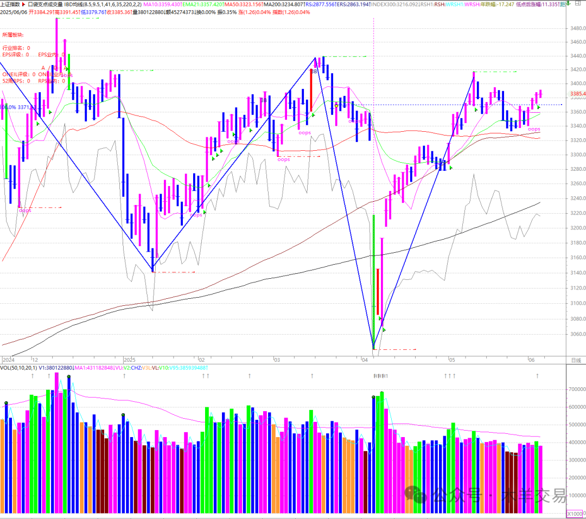
Task: Click the V1:380122880 volume readout
Action: tap(56, 368)
